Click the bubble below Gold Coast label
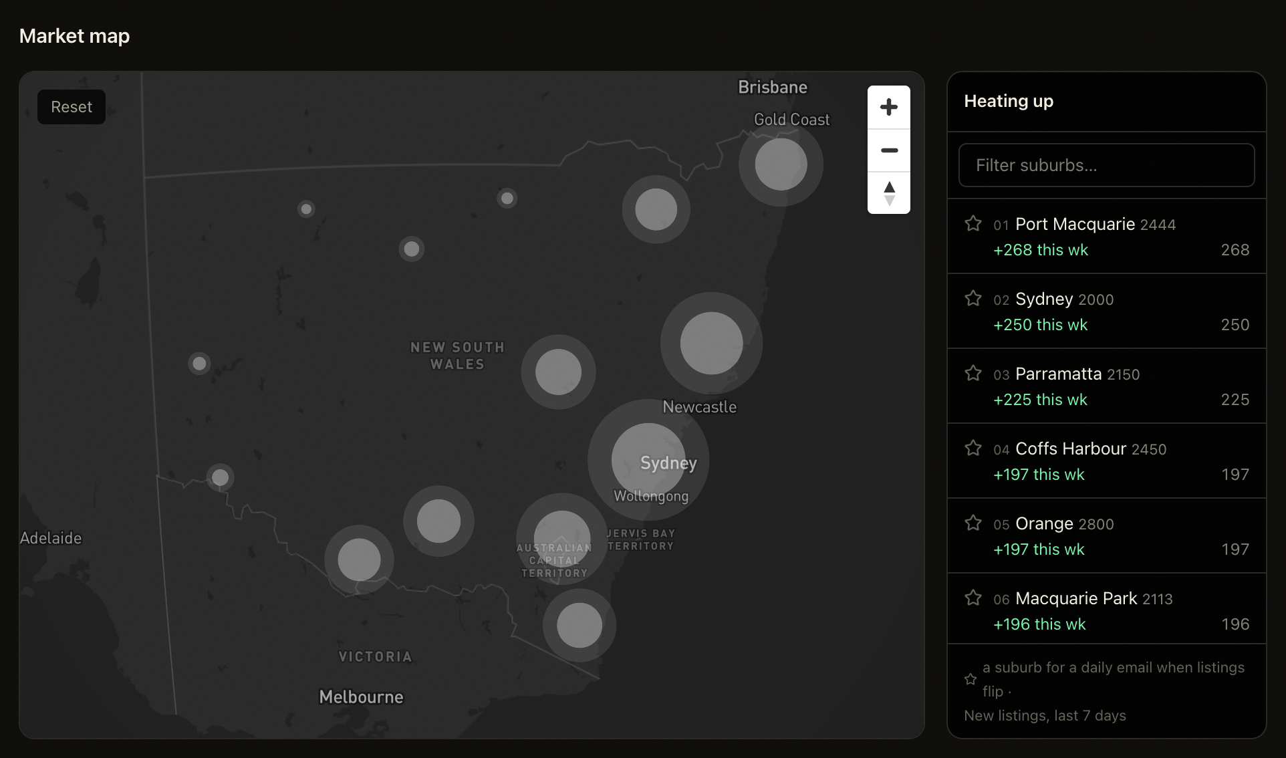 pyautogui.click(x=781, y=164)
